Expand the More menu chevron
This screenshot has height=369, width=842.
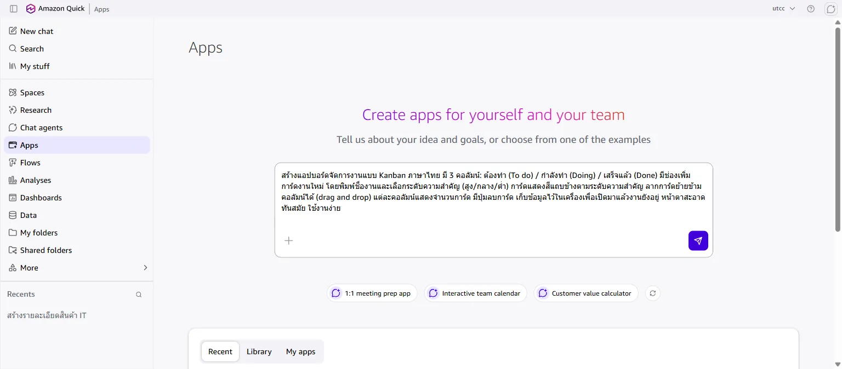[145, 268]
